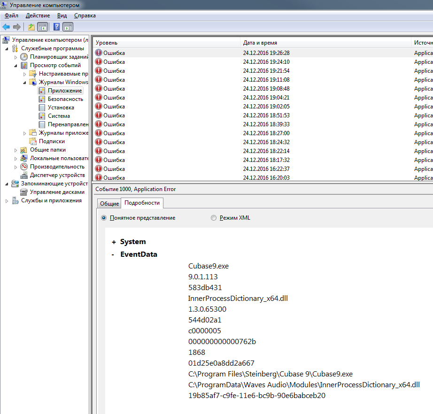Click error icon of the 19:11:08 event

point(99,79)
